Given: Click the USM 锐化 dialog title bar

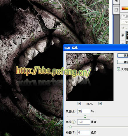Looking at the screenshot, I should point(96,48).
